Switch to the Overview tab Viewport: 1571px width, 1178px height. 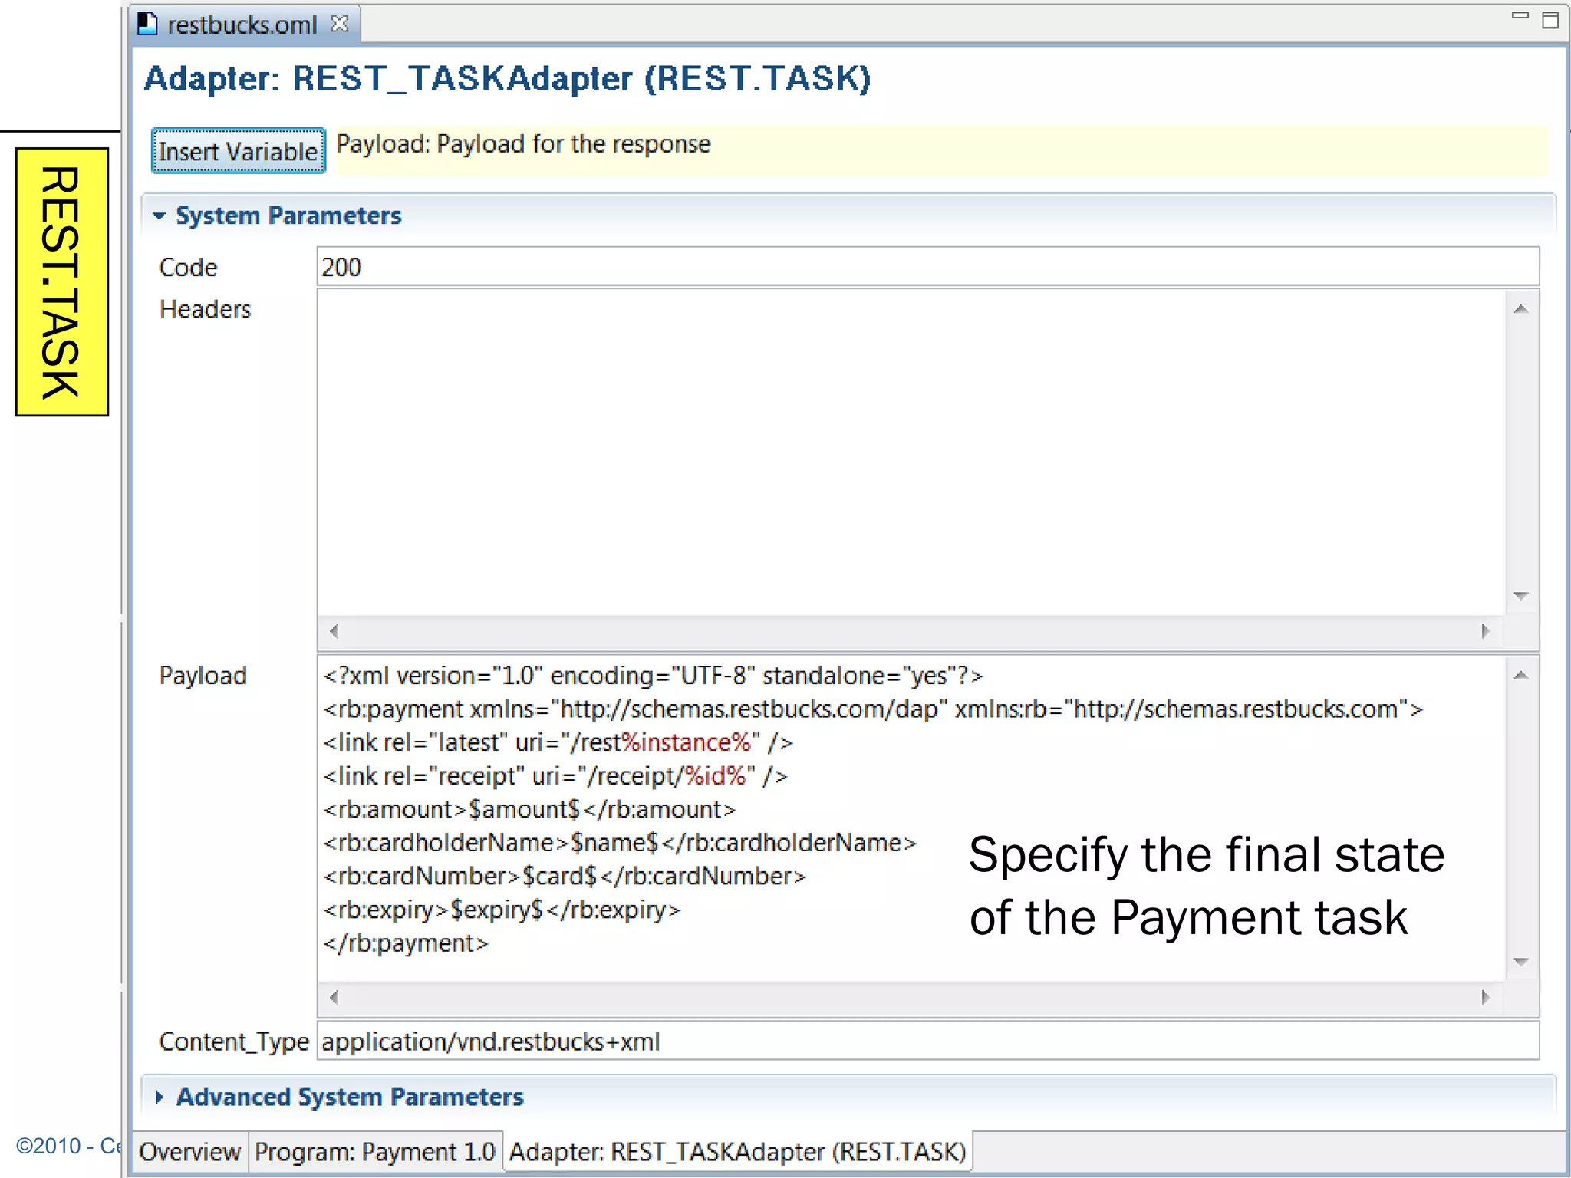point(189,1152)
